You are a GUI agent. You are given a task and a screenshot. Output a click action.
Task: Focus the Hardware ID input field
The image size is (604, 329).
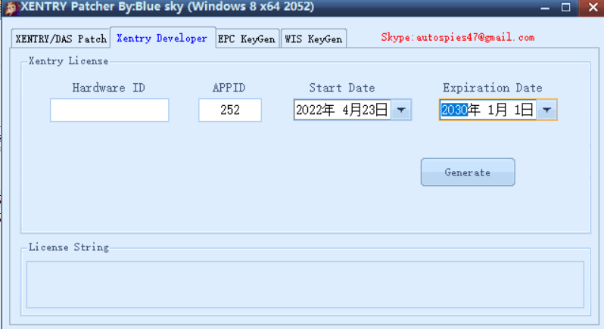[110, 110]
